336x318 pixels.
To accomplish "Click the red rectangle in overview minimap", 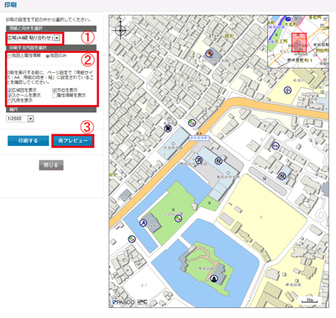I will point(299,42).
